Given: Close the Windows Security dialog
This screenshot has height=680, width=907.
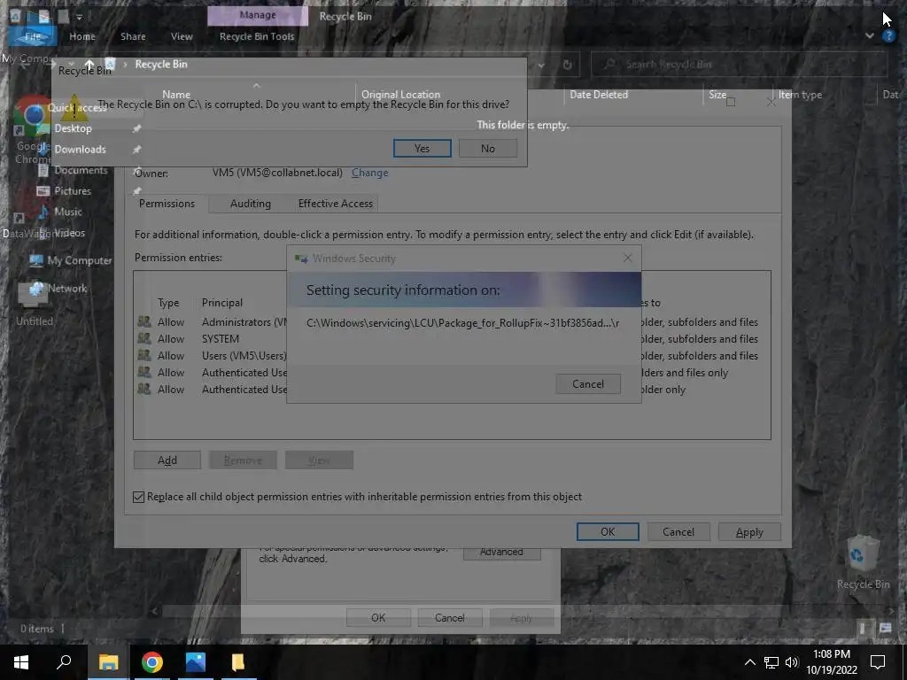Looking at the screenshot, I should tap(628, 258).
